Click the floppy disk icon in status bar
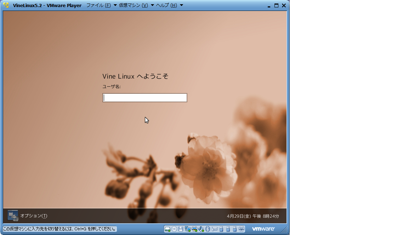Image resolution: width=408 pixels, height=235 pixels. point(181,229)
